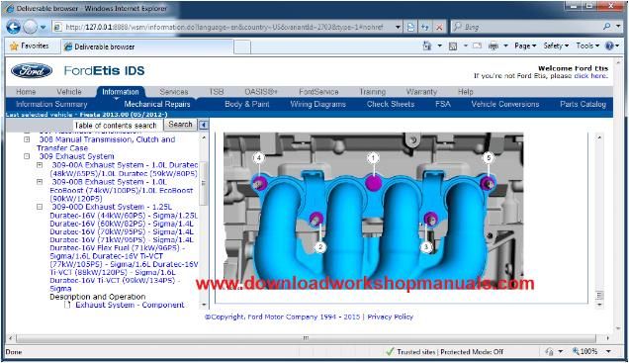The image size is (629, 363).
Task: Open the TSB navigation tab
Action: click(x=217, y=92)
